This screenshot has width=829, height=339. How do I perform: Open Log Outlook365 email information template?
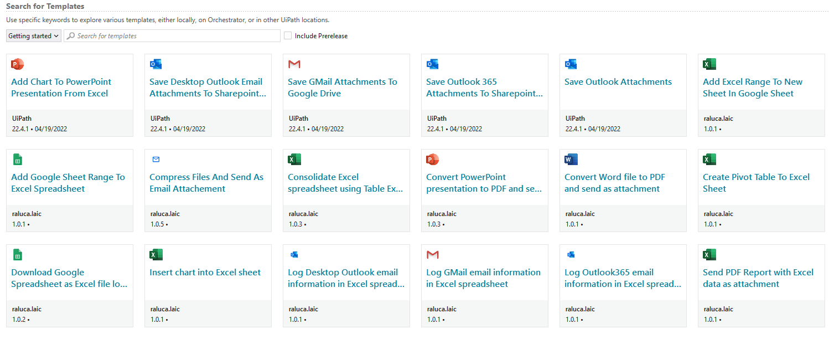coord(623,278)
